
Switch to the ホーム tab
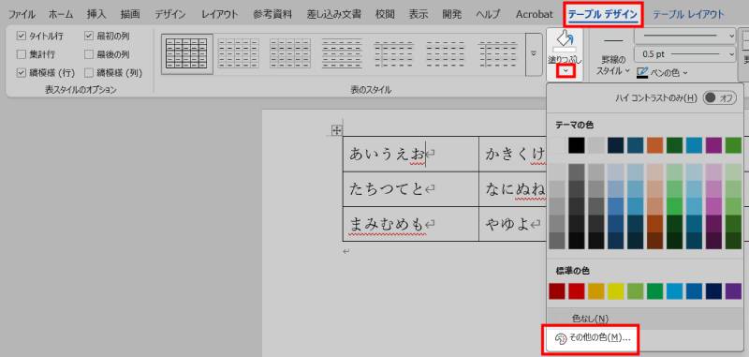click(61, 14)
